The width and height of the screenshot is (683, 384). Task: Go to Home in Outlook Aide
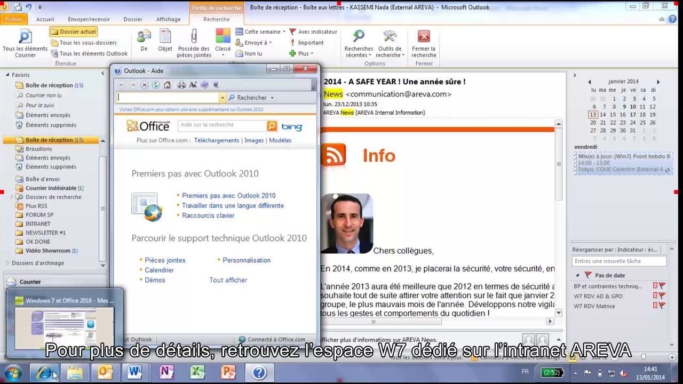[168, 85]
